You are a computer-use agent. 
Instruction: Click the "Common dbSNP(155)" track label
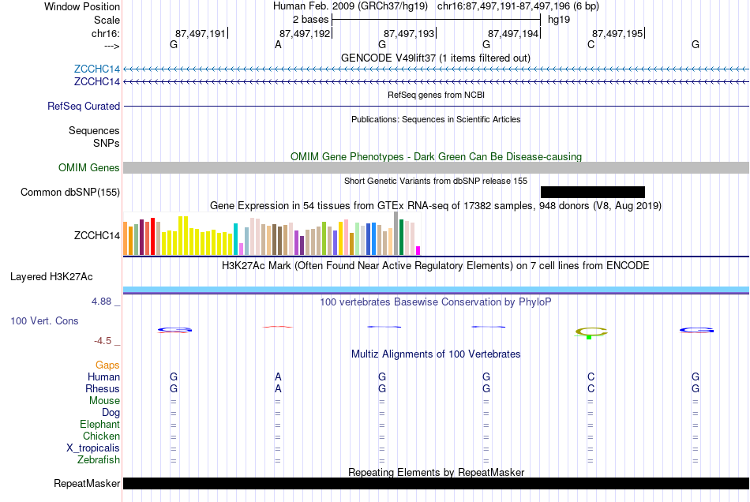pyautogui.click(x=69, y=192)
